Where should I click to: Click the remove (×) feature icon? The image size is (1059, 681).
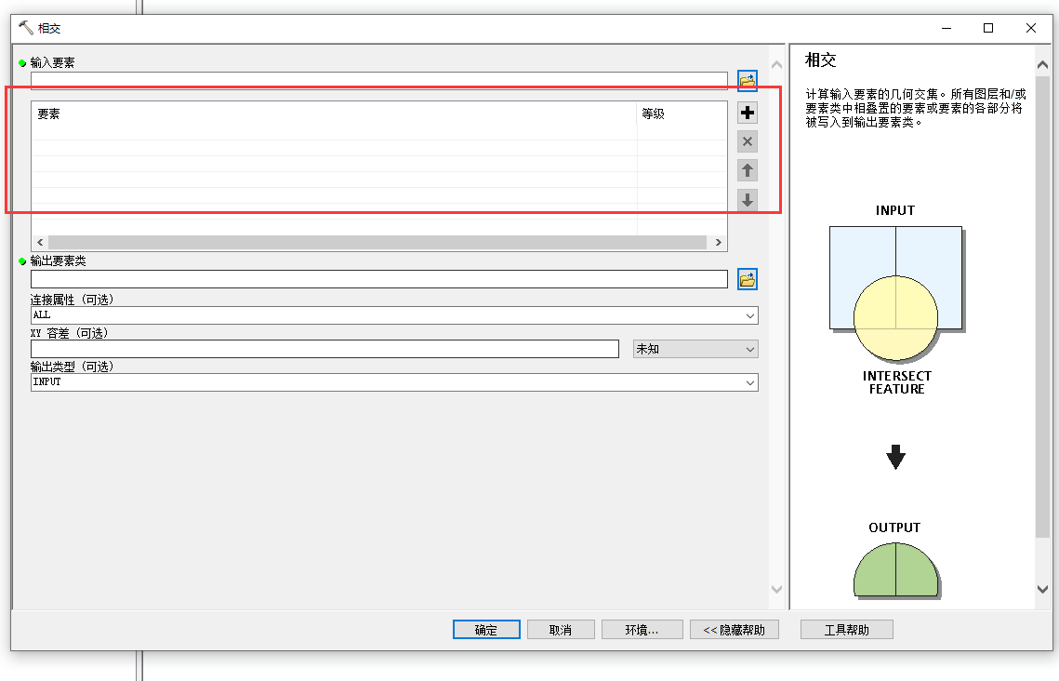[748, 141]
